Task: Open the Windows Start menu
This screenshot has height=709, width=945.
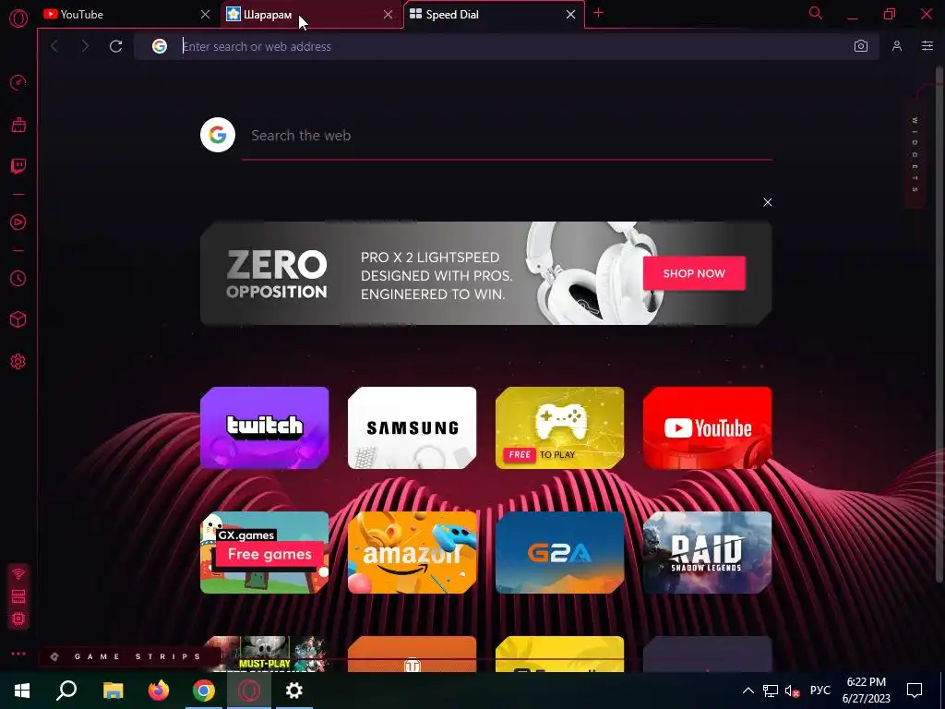Action: [x=22, y=691]
